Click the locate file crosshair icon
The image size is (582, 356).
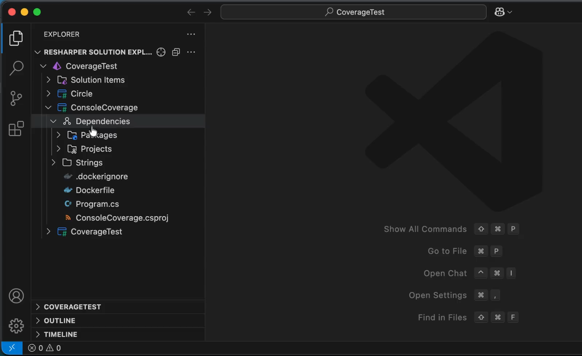pos(161,52)
